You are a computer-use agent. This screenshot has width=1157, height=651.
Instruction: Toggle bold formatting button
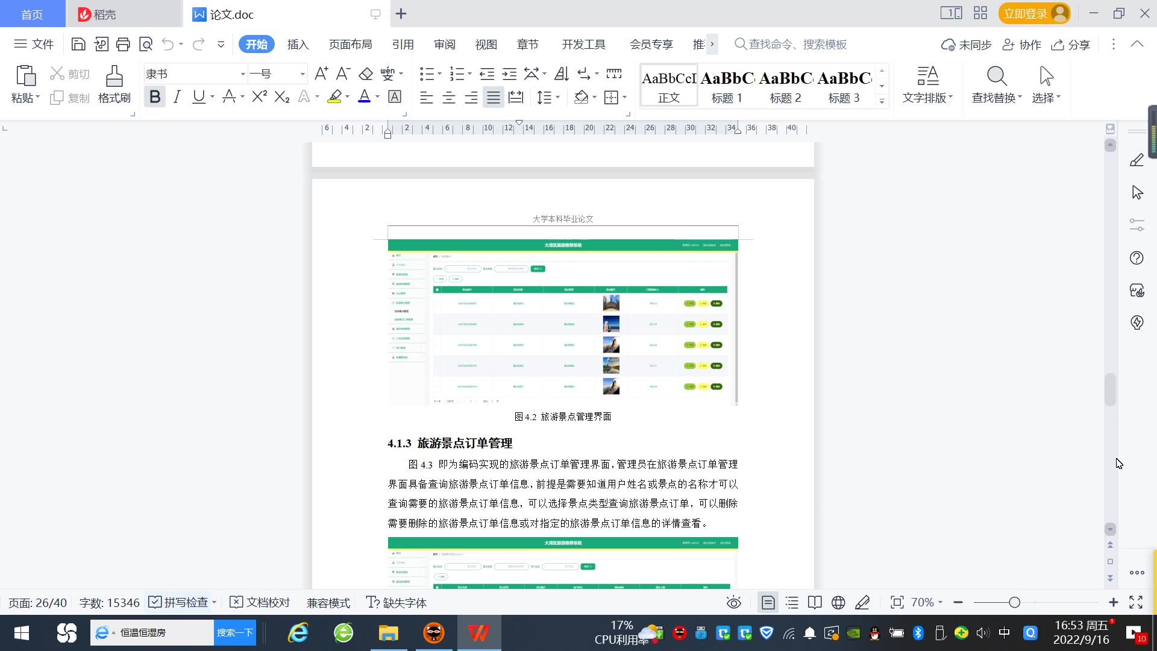[155, 97]
